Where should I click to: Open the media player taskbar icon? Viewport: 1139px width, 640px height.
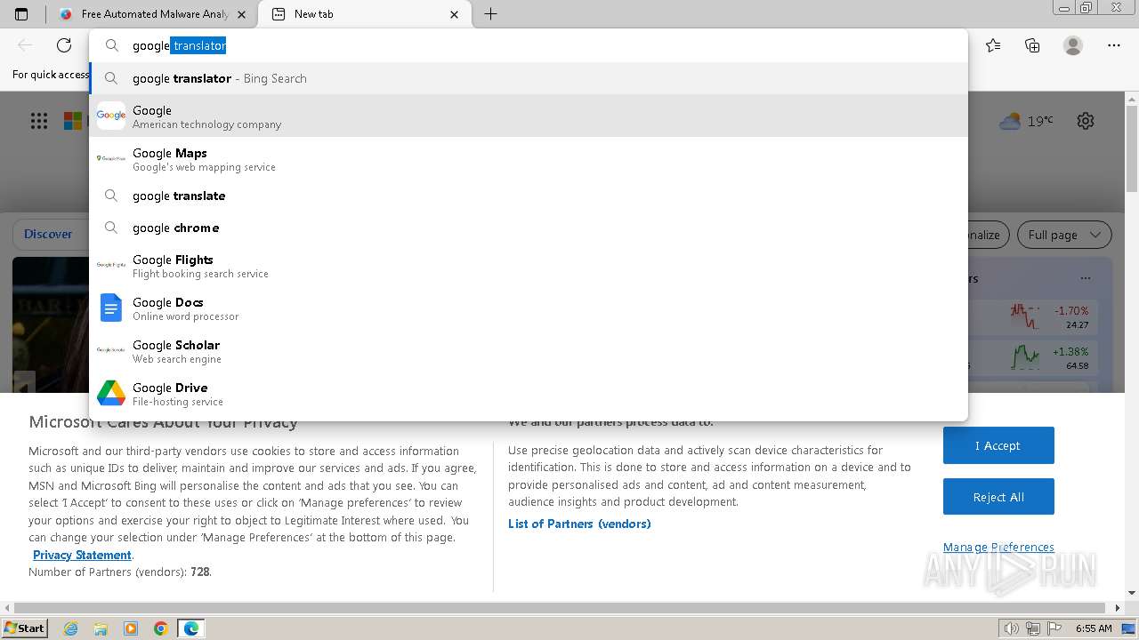pos(131,628)
